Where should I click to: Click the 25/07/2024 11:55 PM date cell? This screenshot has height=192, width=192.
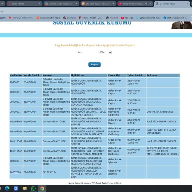(136, 82)
